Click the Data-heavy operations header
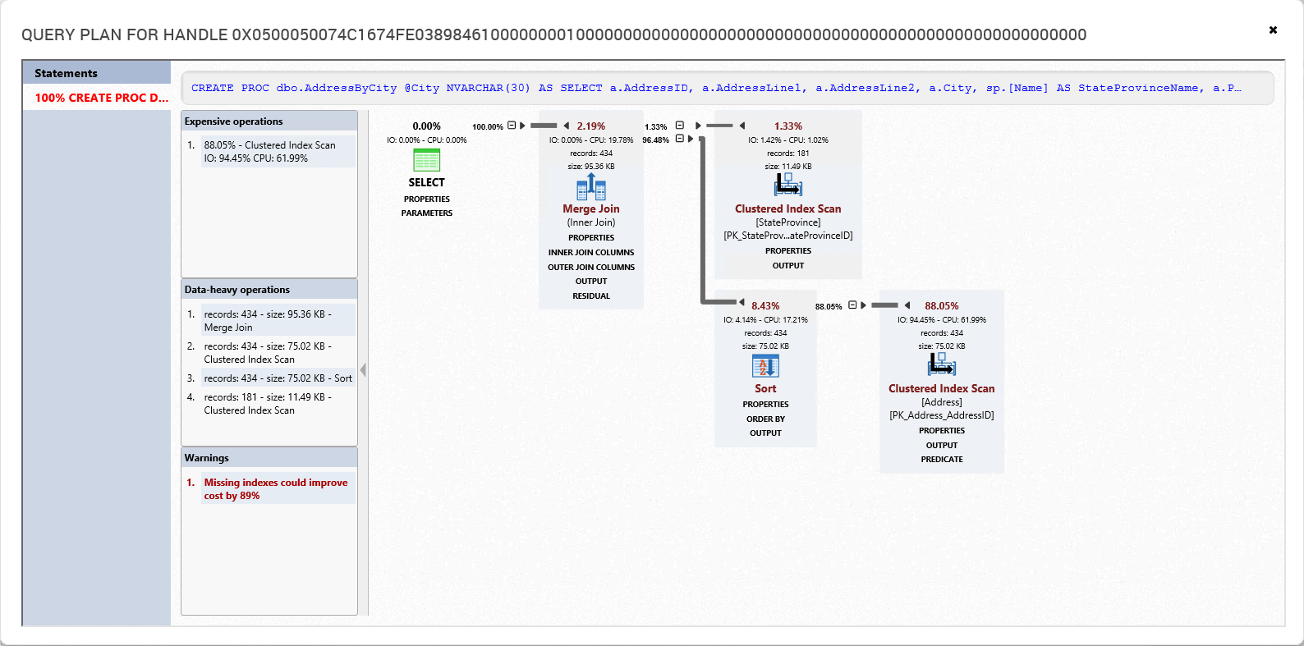The height and width of the screenshot is (646, 1304). pos(269,289)
